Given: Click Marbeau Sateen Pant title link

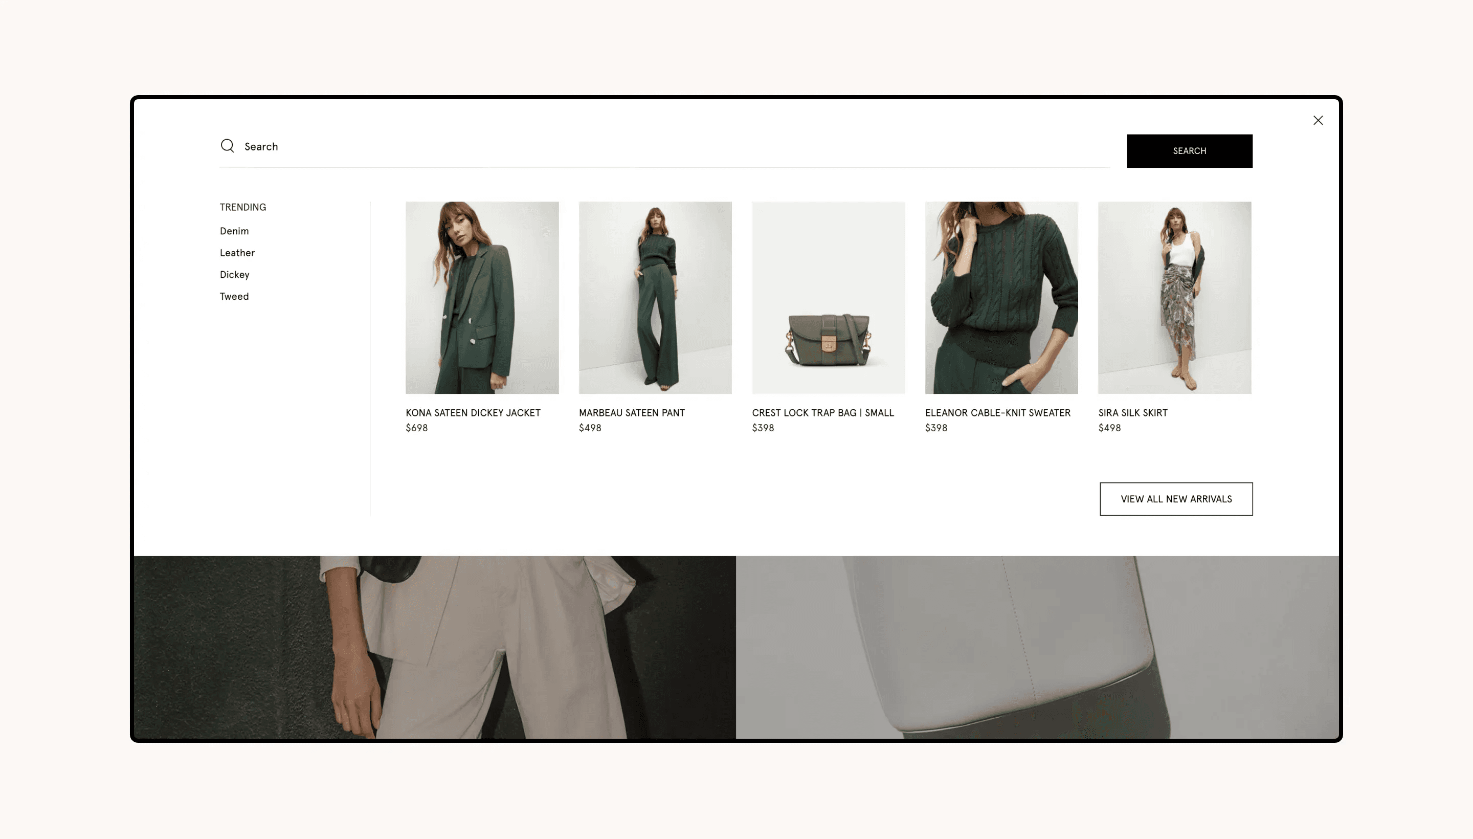Looking at the screenshot, I should click(631, 412).
